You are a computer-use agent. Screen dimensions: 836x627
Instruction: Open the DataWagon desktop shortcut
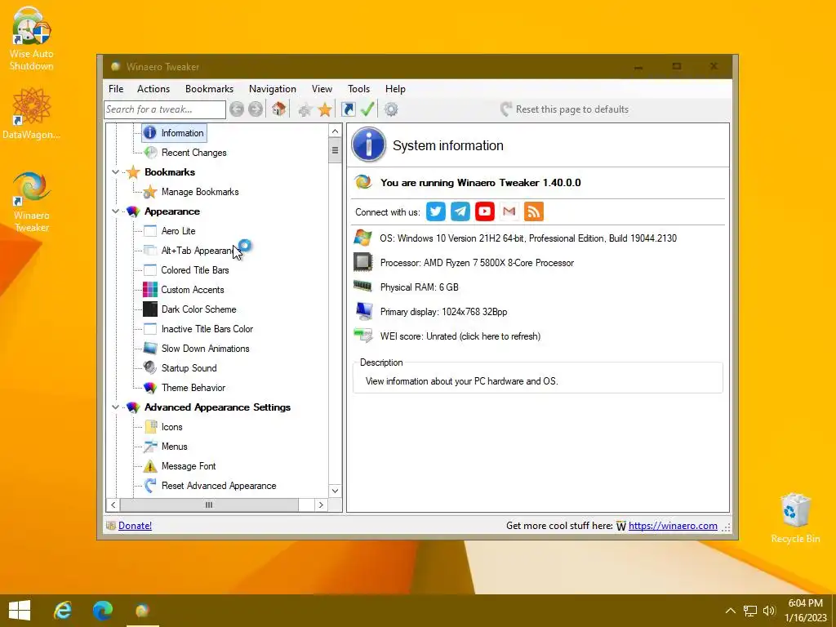click(x=32, y=114)
